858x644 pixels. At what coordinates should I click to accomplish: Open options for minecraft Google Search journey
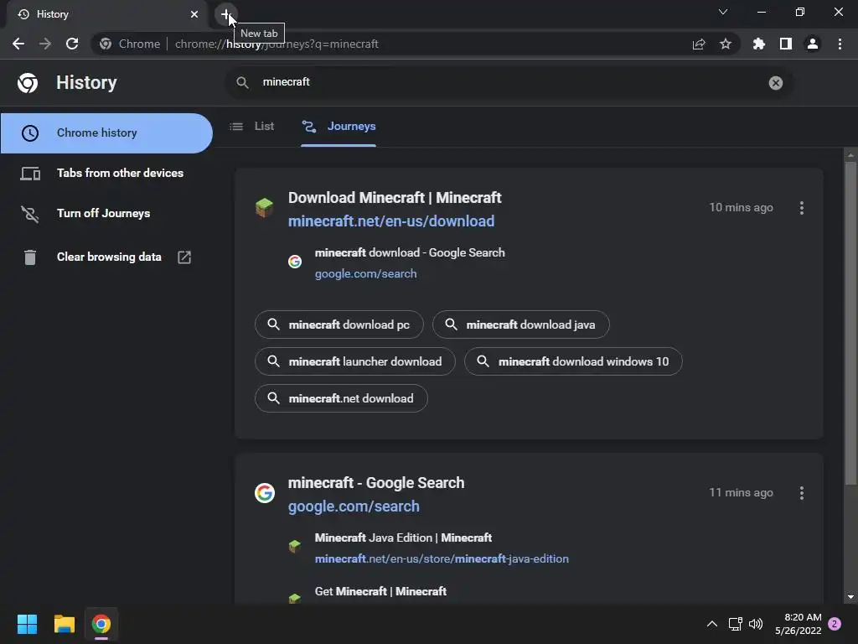click(x=802, y=493)
